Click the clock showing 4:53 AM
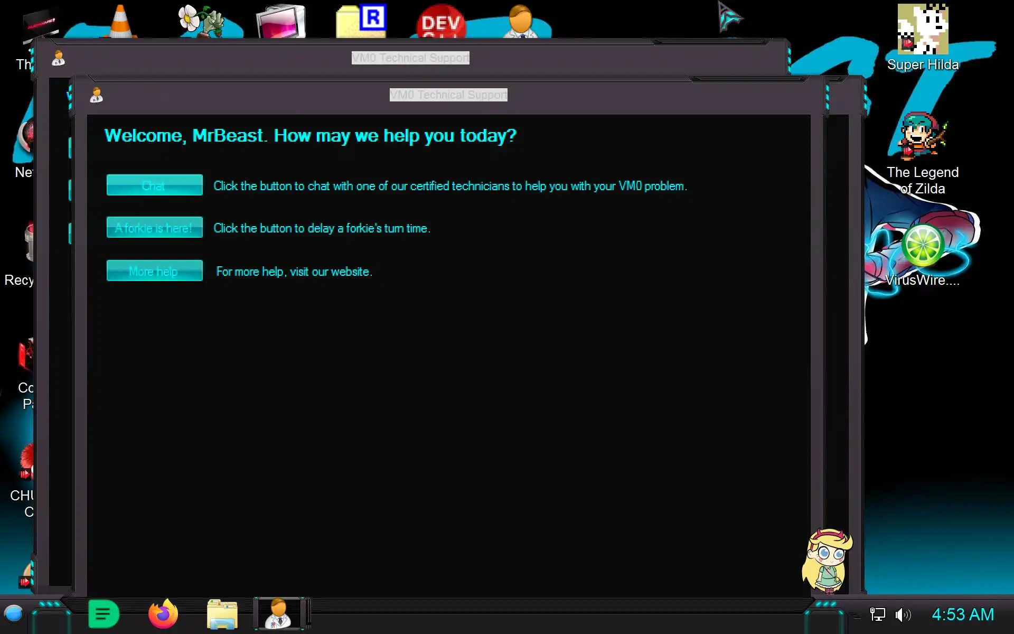Image resolution: width=1014 pixels, height=634 pixels. click(962, 614)
